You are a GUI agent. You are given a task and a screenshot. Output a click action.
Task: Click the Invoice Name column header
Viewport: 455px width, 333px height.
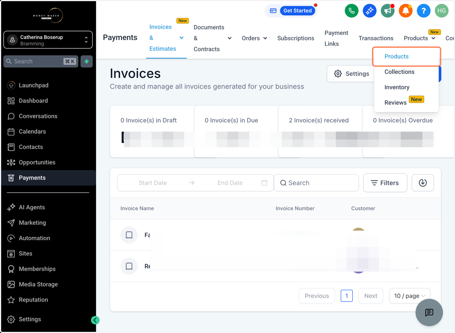[x=137, y=209]
